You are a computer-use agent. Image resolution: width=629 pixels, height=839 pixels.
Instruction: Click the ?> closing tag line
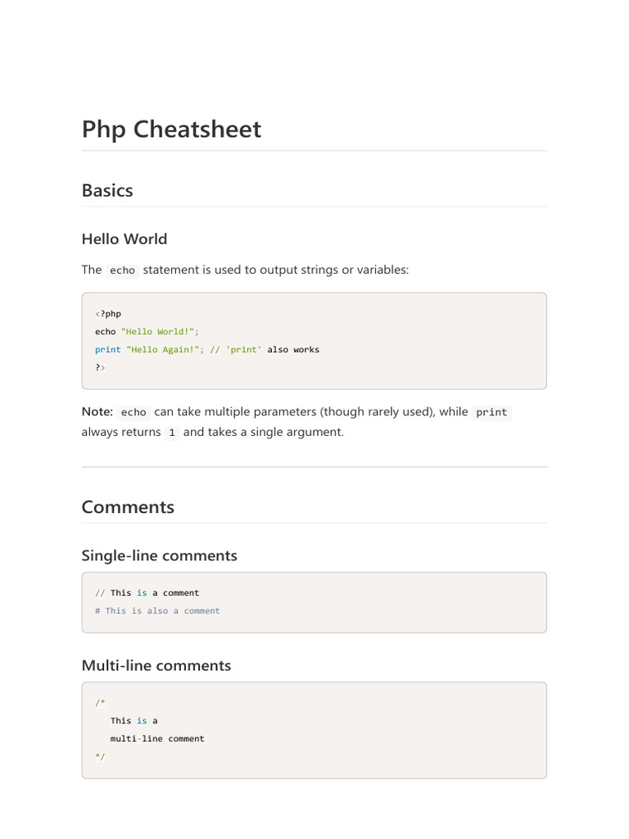pyautogui.click(x=101, y=368)
